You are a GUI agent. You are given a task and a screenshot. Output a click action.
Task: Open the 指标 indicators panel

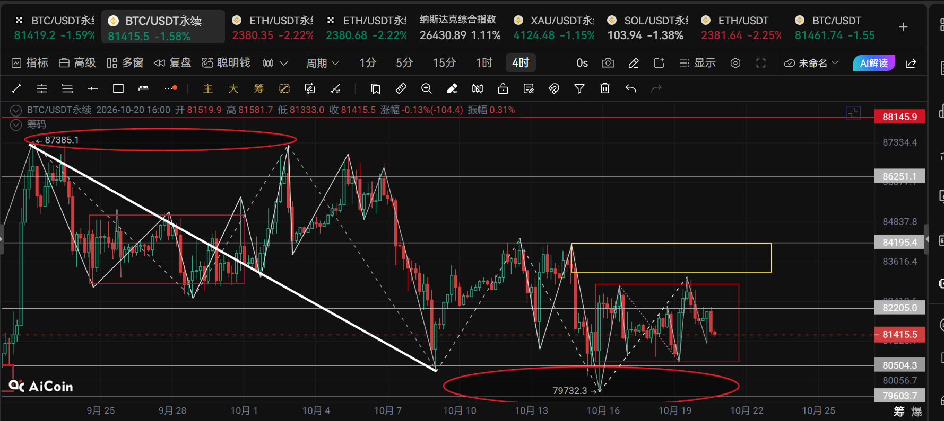30,63
